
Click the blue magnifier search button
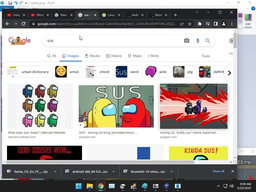[207, 40]
